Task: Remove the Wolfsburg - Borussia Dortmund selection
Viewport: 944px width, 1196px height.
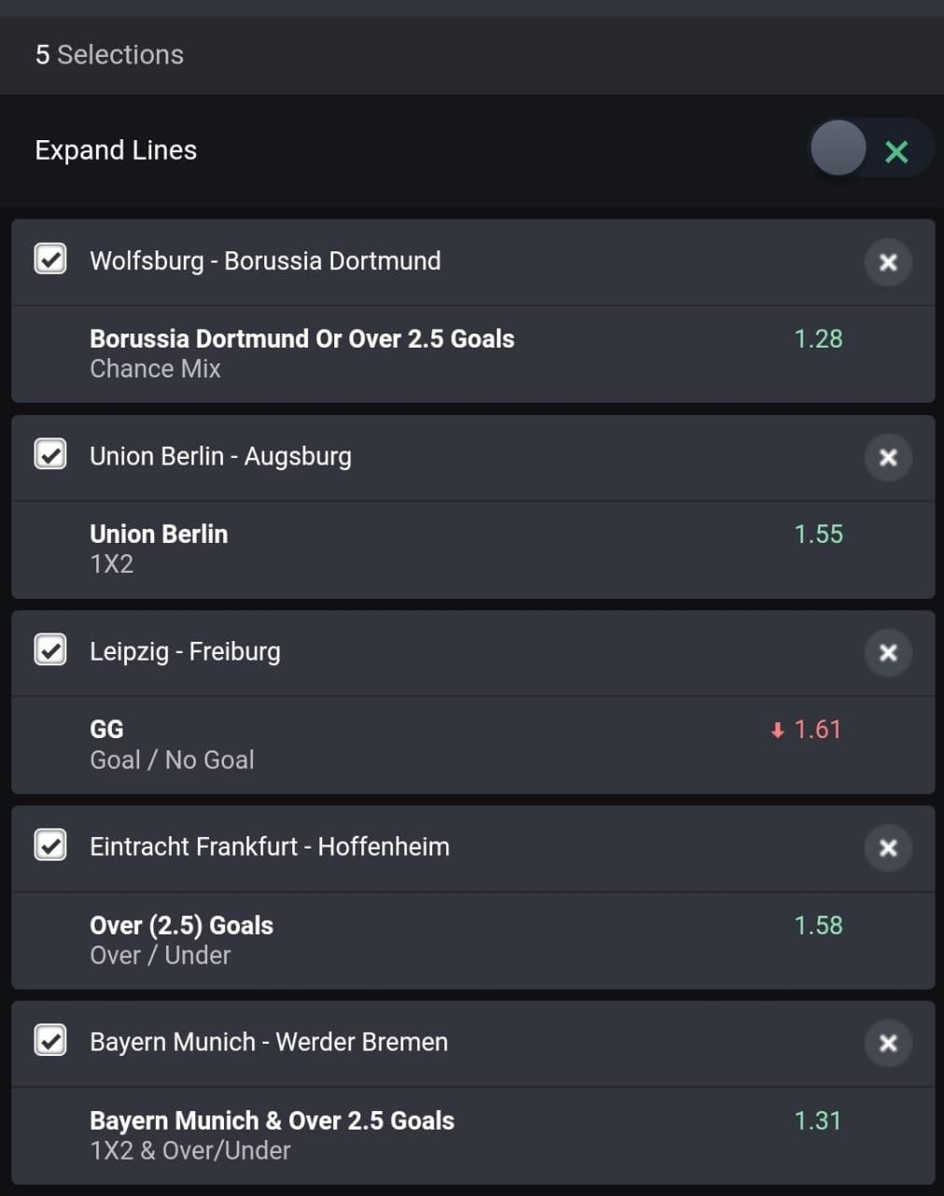Action: [x=888, y=263]
